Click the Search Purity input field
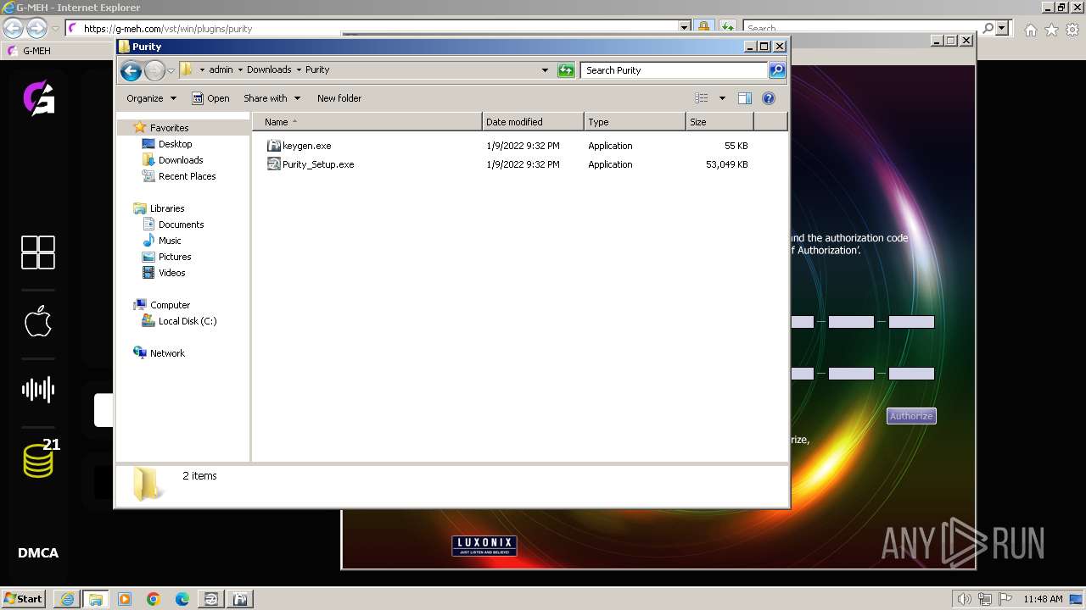This screenshot has width=1086, height=610. point(675,70)
